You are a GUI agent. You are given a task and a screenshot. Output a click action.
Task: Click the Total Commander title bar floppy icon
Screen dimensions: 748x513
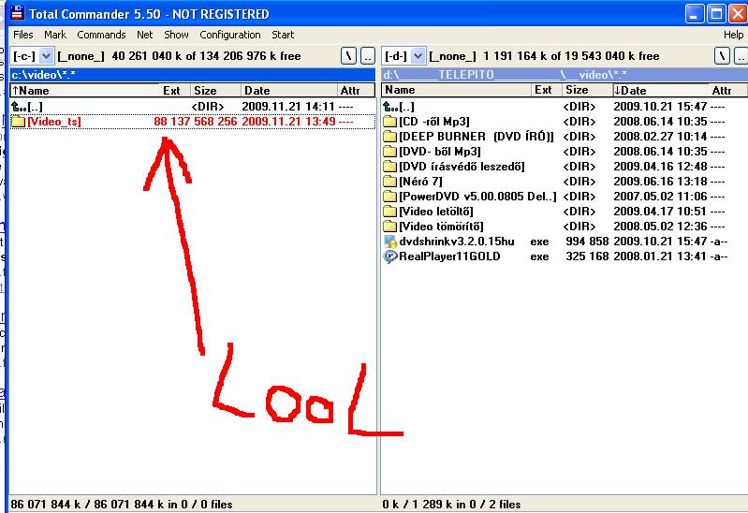click(17, 13)
